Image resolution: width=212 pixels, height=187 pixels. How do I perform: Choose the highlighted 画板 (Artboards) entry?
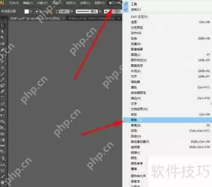click(x=167, y=120)
